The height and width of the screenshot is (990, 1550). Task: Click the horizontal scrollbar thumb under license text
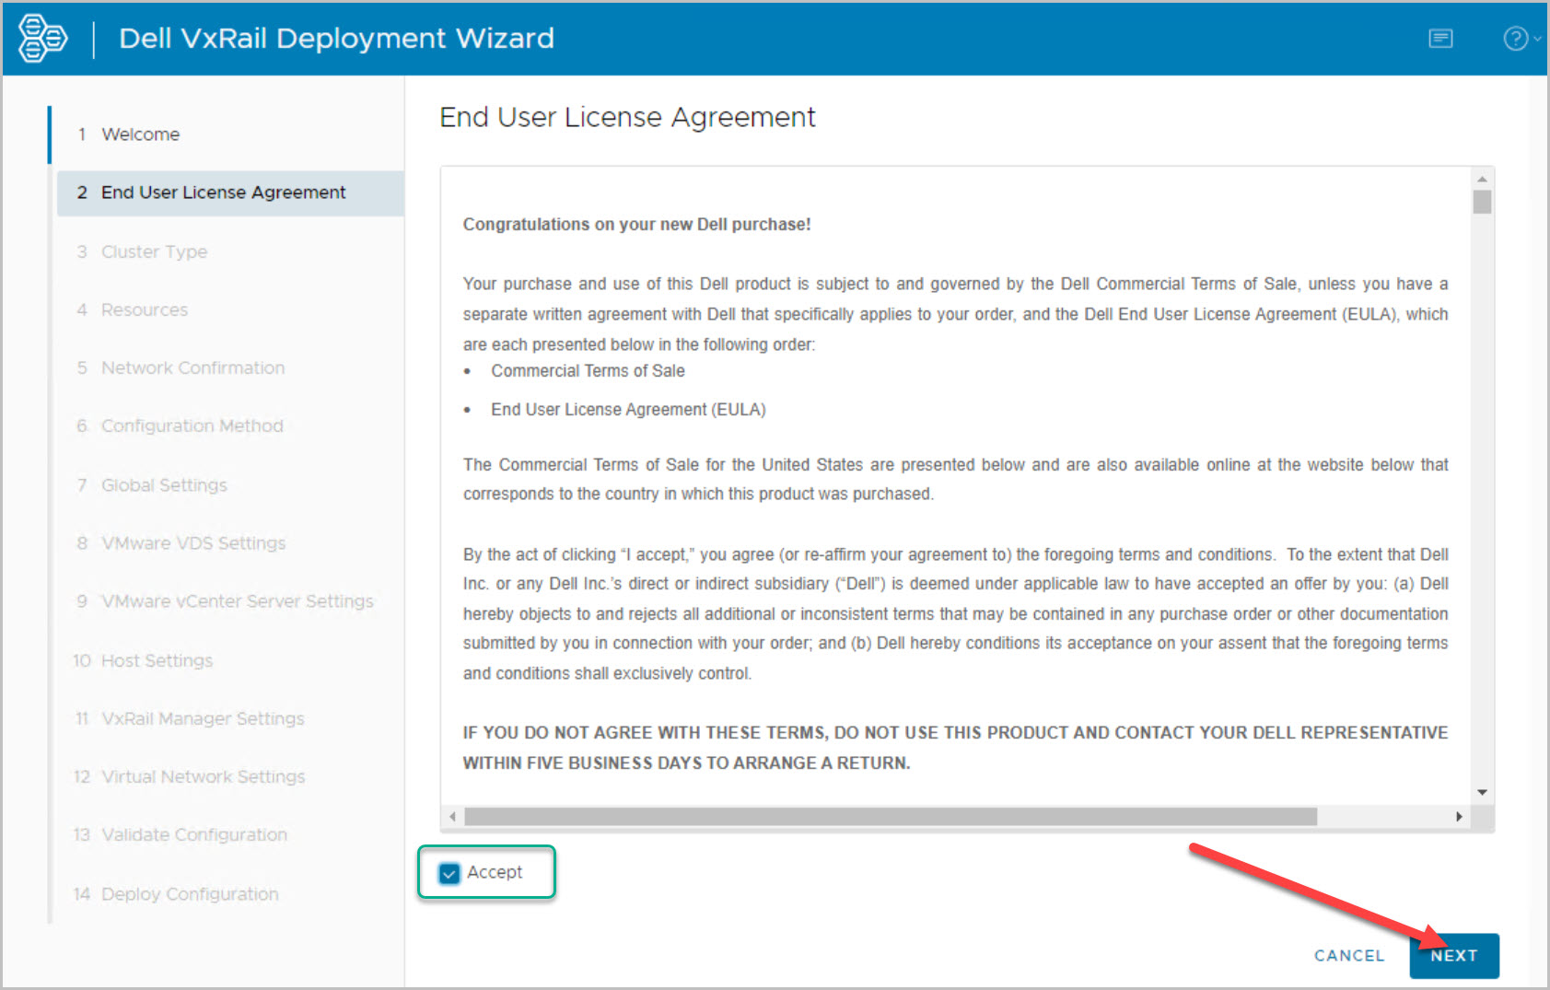coord(890,817)
